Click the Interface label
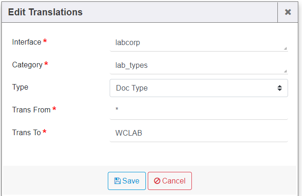Image resolution: width=302 pixels, height=196 pixels. 26,42
